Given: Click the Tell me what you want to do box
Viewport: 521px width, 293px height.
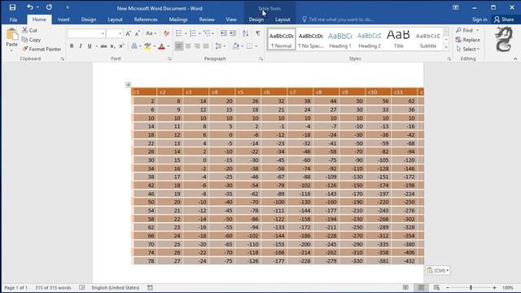Looking at the screenshot, I should [x=338, y=20].
